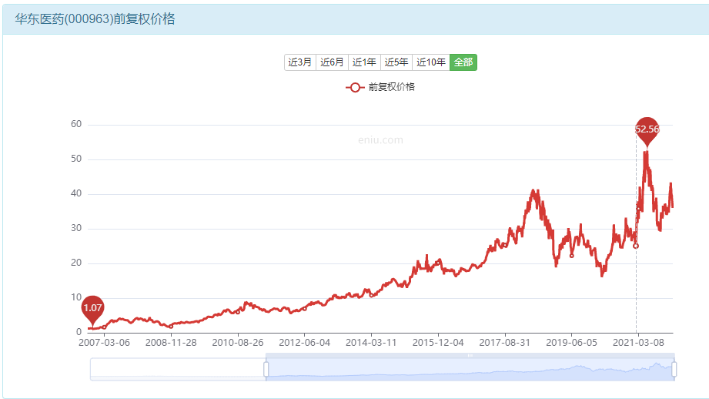Viewport: 709px width, 399px height.
Task: Click the 2015-12-04 axis label
Action: [x=438, y=343]
